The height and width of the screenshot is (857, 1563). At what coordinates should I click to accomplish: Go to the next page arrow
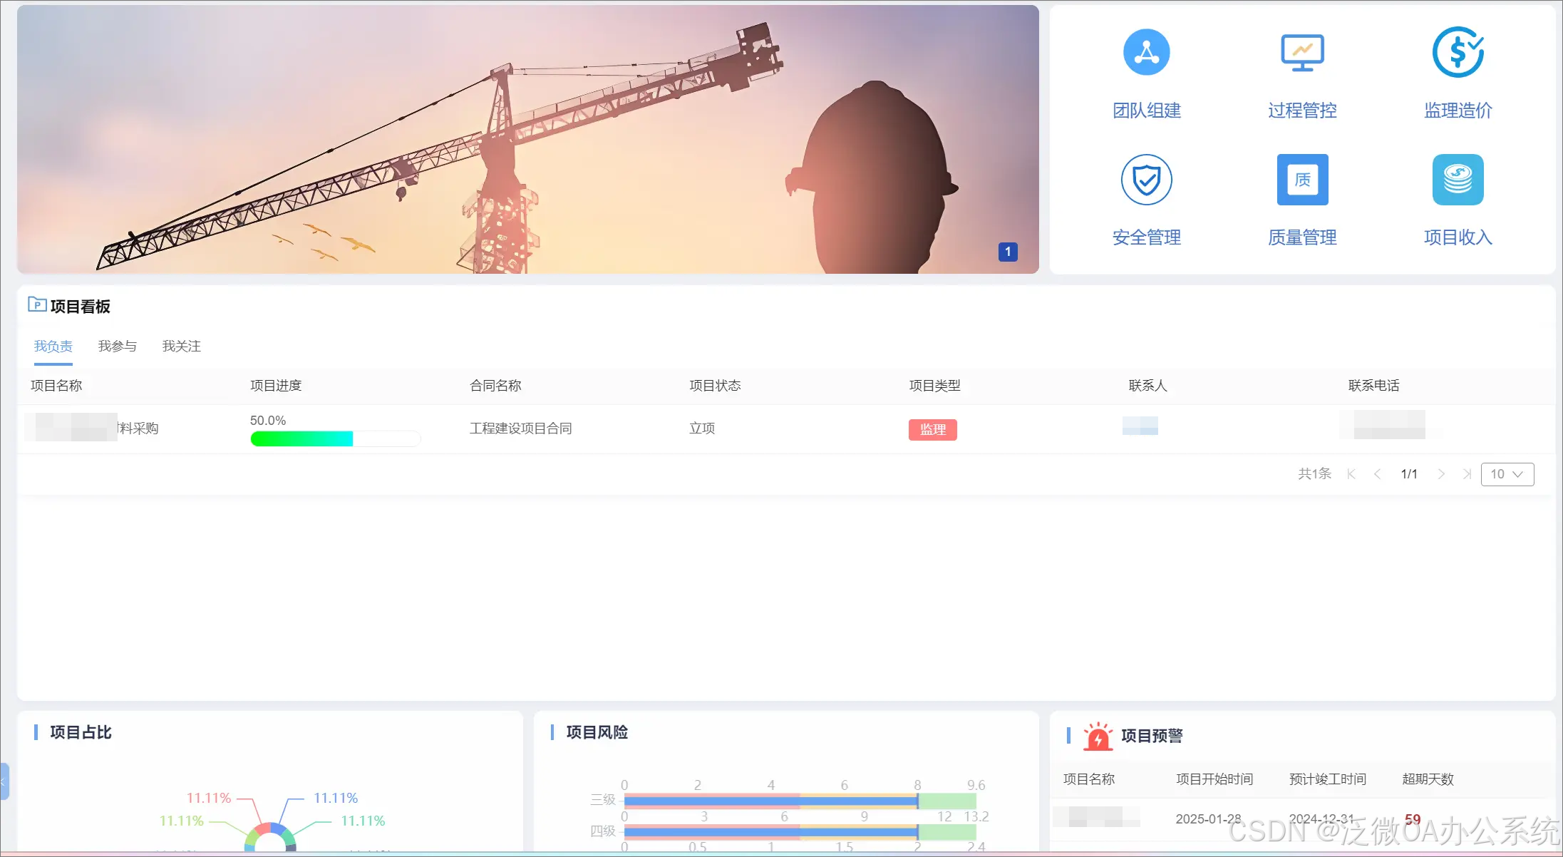point(1441,474)
